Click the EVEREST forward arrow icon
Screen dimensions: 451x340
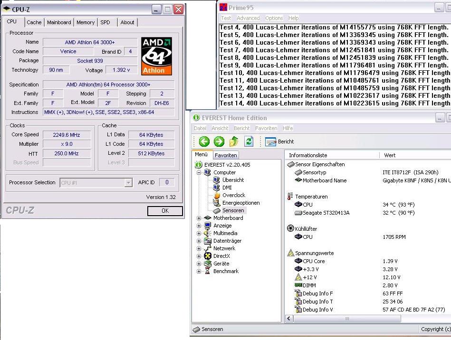(219, 142)
